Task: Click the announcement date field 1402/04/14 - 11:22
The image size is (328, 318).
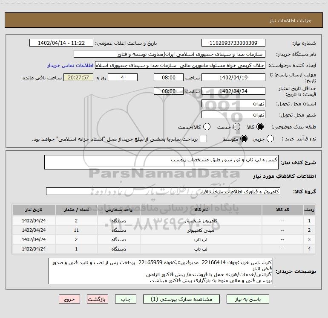Action: (61, 43)
